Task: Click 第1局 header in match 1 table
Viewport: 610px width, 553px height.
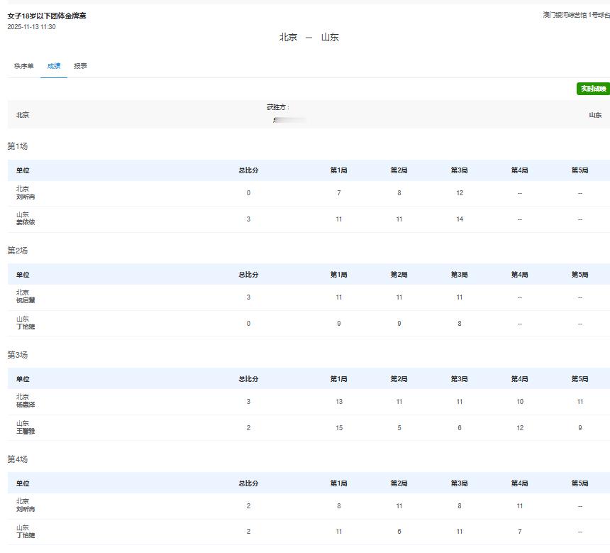Action: tap(339, 170)
